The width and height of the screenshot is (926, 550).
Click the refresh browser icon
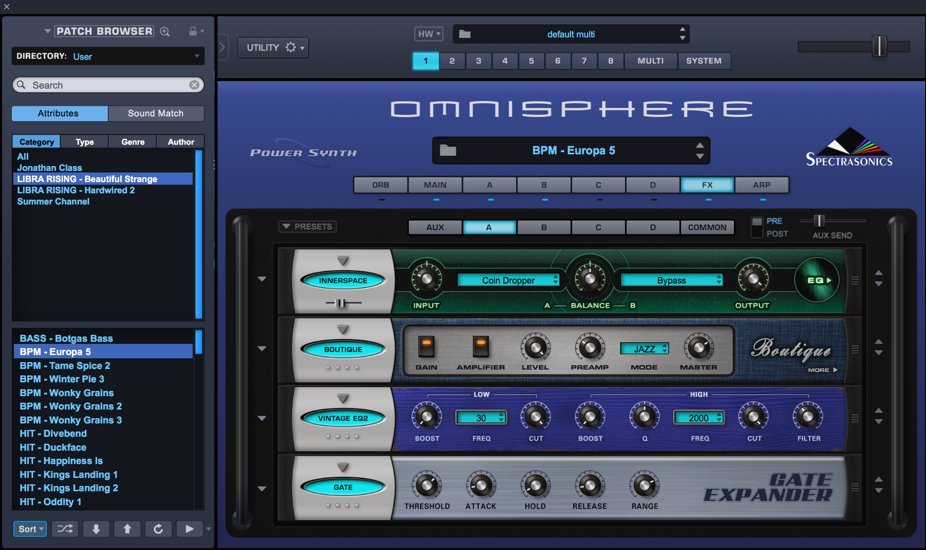coord(159,529)
